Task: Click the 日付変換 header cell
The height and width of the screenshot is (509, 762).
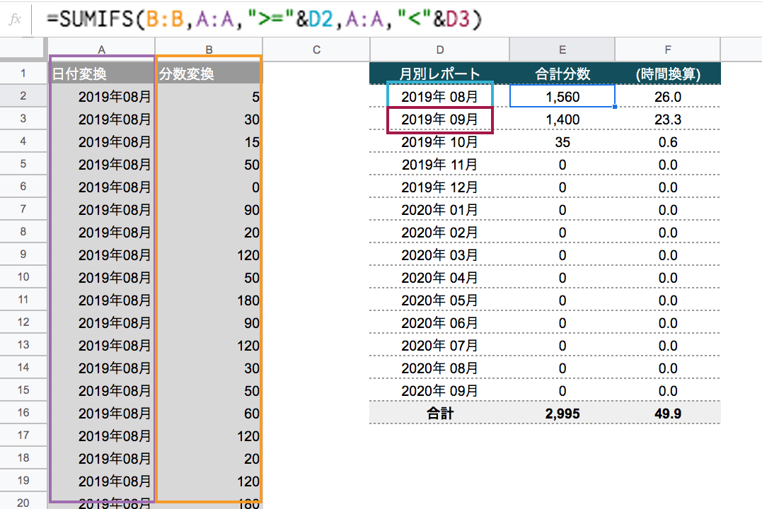Action: click(101, 74)
